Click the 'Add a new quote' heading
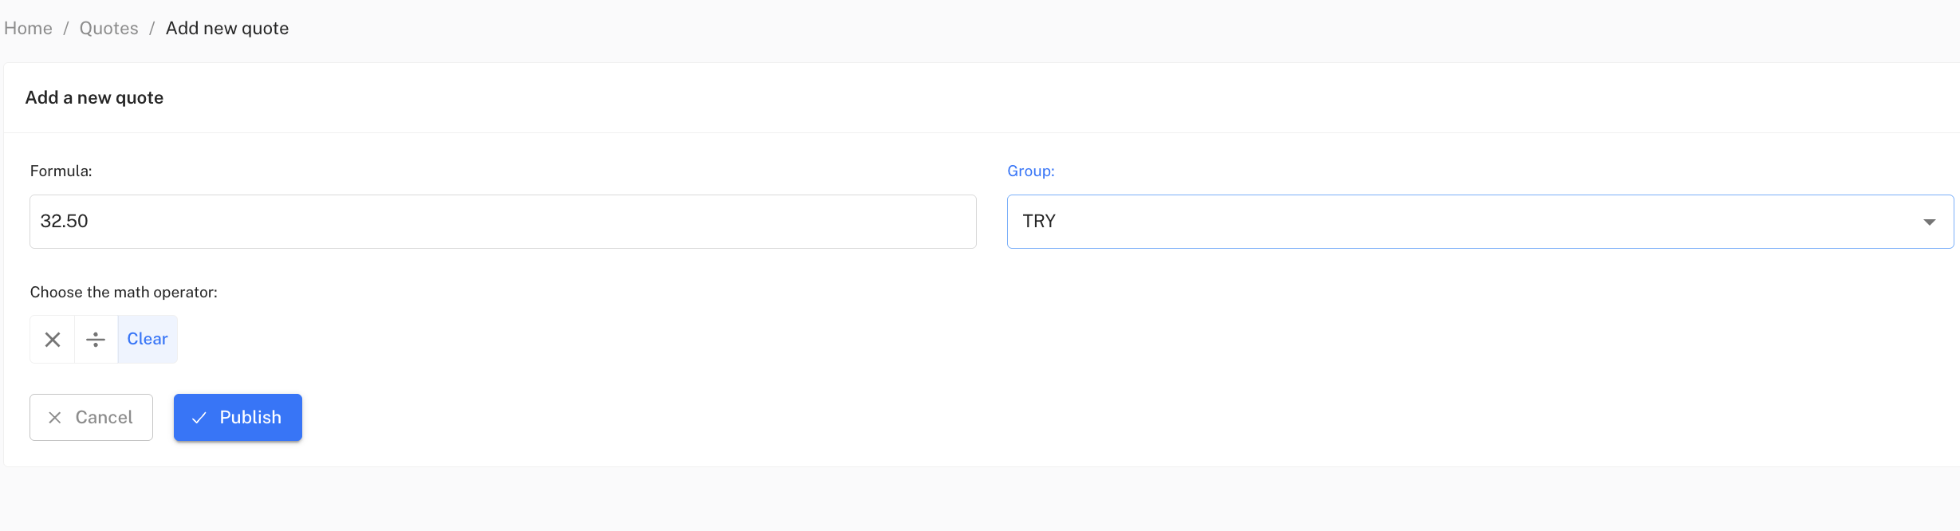The width and height of the screenshot is (1960, 531). click(x=94, y=98)
